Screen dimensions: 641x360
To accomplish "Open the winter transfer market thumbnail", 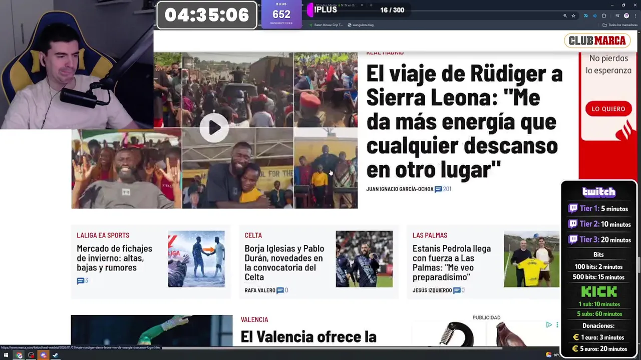I will coord(196,259).
